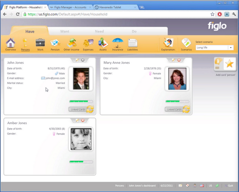Open the Insurance umbrella icon
The image size is (239, 192).
click(117, 44)
